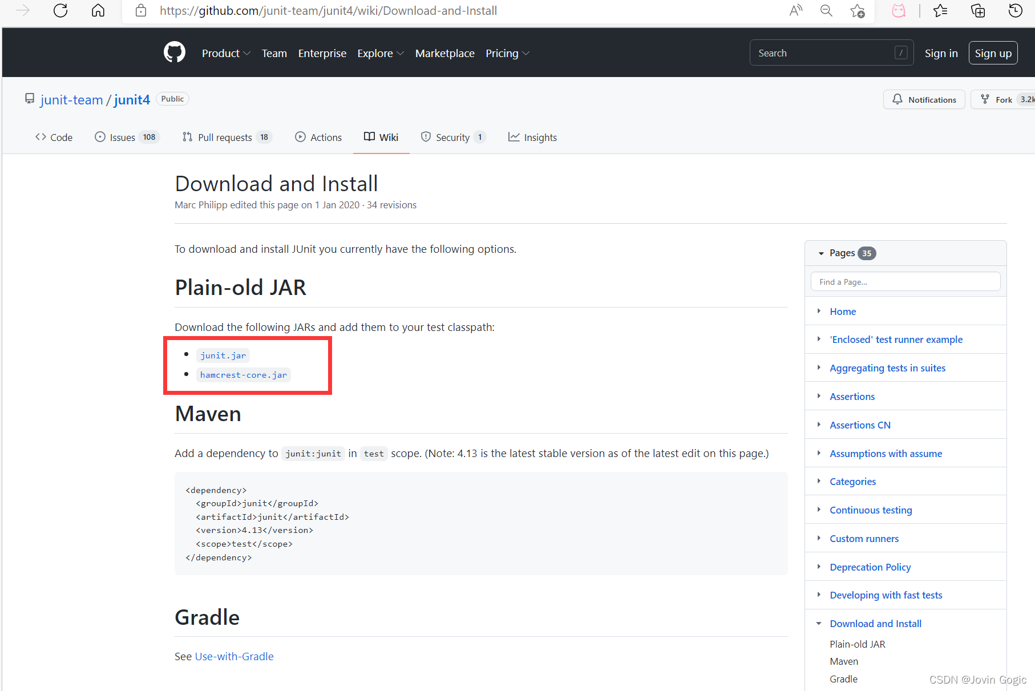The height and width of the screenshot is (691, 1035).
Task: Open the read aloud icon
Action: coord(796,10)
